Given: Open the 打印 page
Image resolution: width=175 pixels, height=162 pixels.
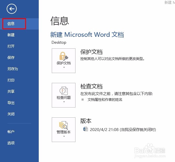Looking at the screenshot, I should tap(11, 80).
